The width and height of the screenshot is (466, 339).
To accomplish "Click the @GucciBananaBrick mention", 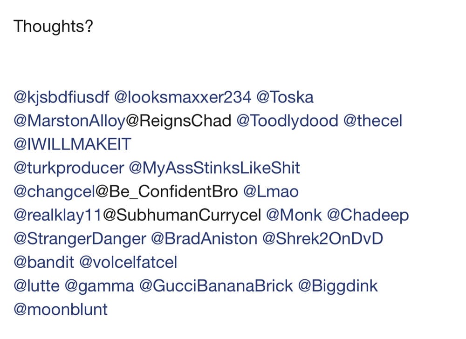I will tap(216, 286).
